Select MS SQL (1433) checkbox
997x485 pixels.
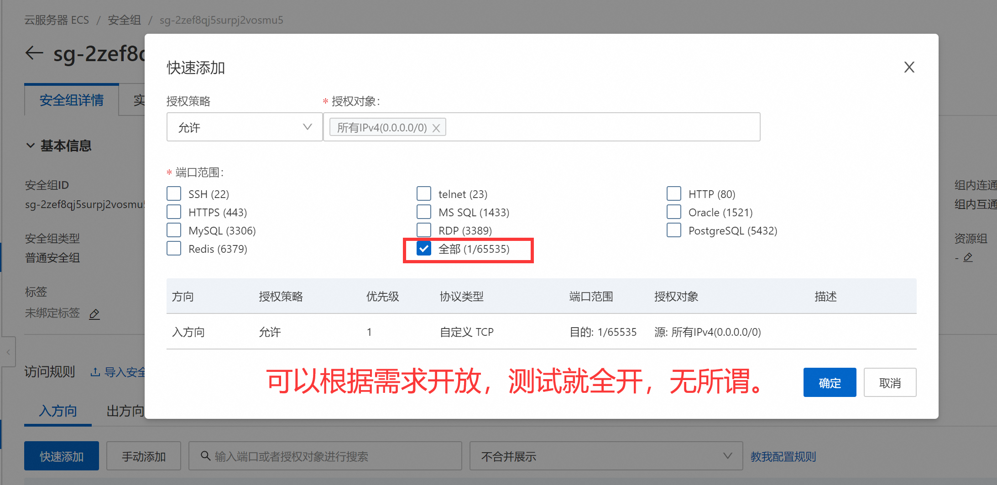(424, 212)
